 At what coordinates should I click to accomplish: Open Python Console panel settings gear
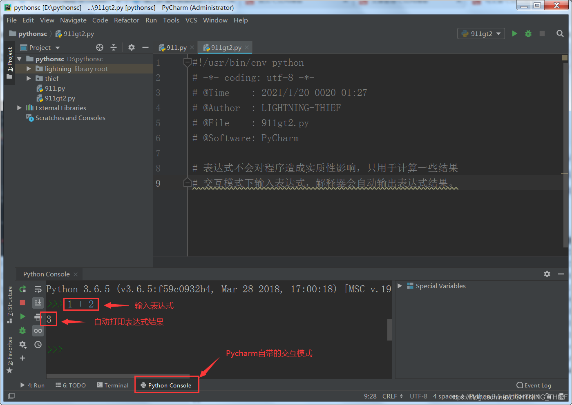pos(547,274)
